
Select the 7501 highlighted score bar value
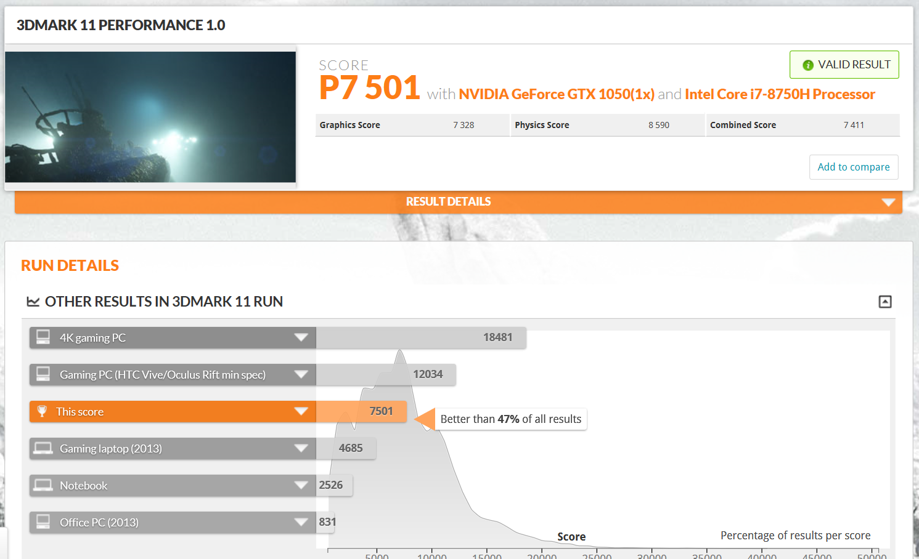[x=381, y=411]
